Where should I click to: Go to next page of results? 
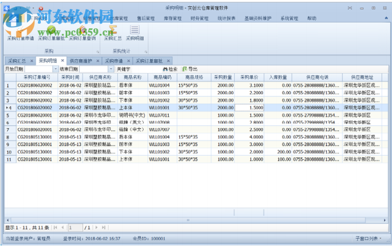[x=96, y=227]
